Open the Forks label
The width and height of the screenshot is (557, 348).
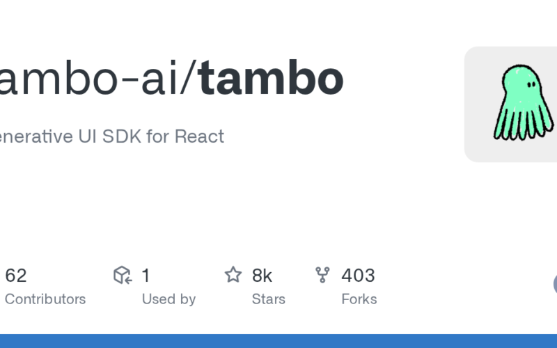tap(359, 299)
